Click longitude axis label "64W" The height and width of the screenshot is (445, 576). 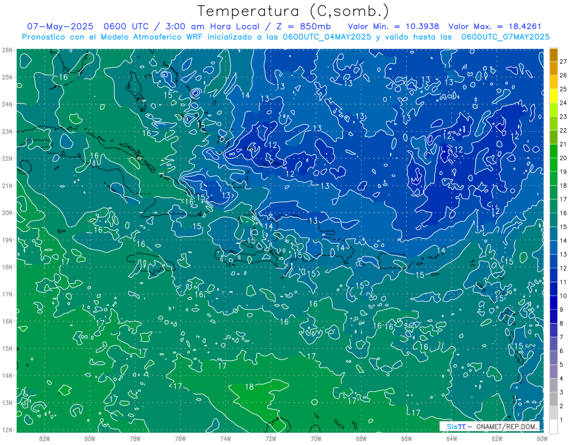[x=452, y=438]
